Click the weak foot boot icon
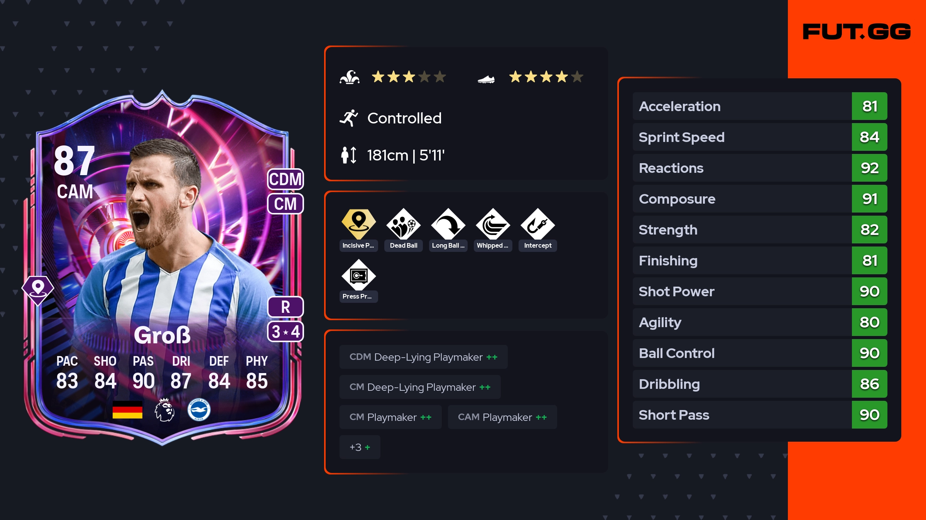This screenshot has width=926, height=520. click(486, 79)
